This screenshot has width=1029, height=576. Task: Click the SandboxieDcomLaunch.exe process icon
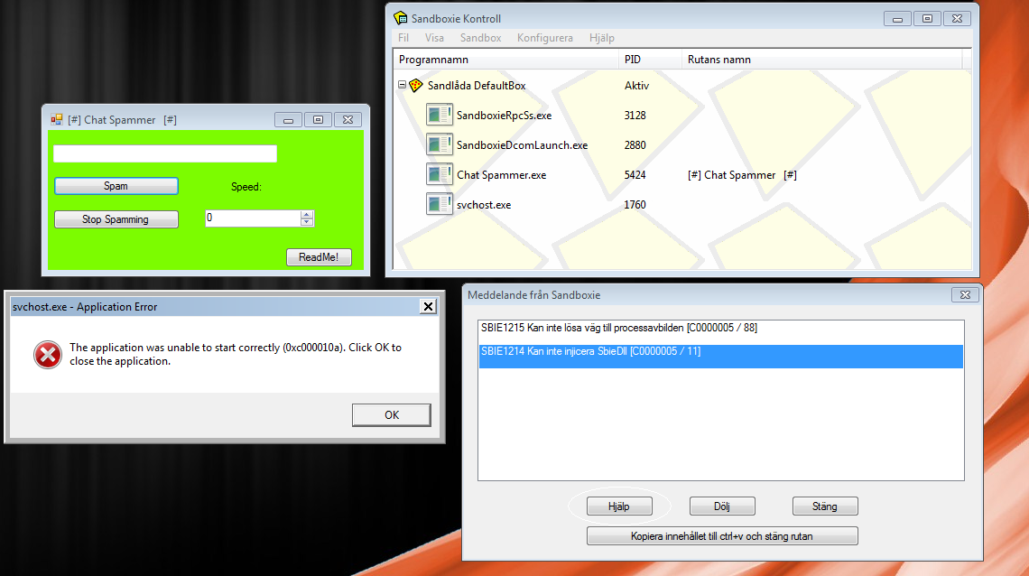tap(439, 144)
